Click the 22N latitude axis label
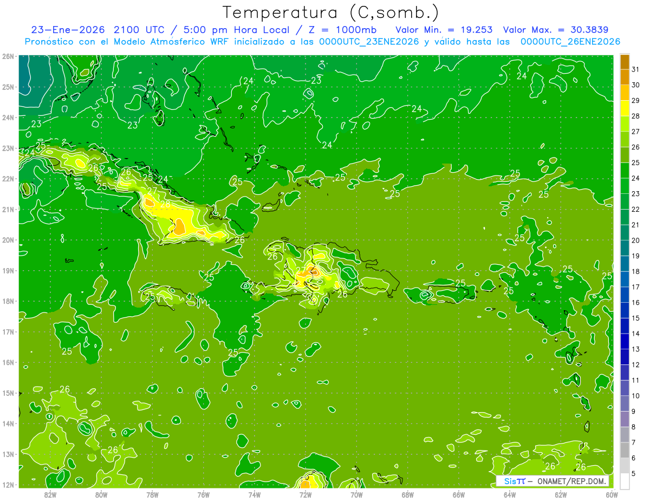Screen dimensions: 650x502 point(9,179)
